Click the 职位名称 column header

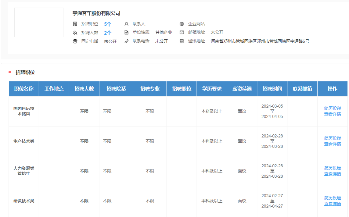click(x=24, y=89)
